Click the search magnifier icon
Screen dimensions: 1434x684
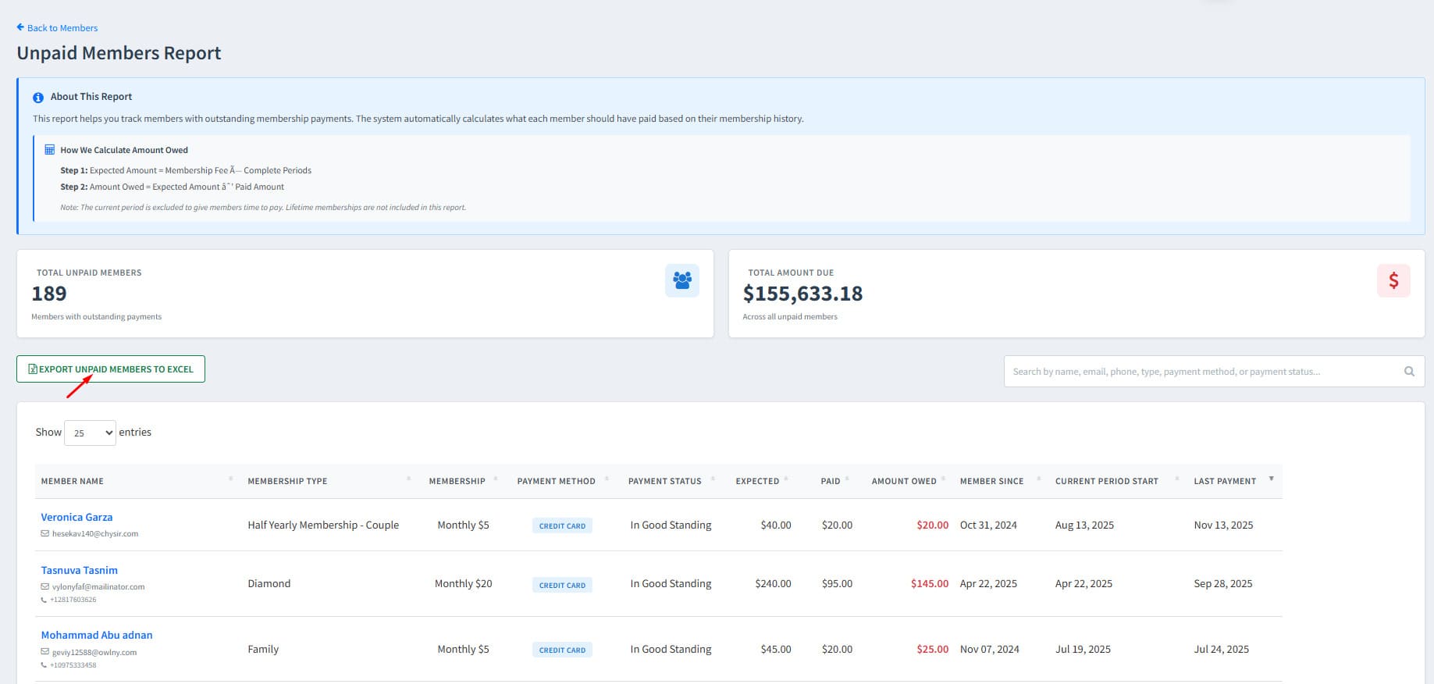pos(1409,372)
